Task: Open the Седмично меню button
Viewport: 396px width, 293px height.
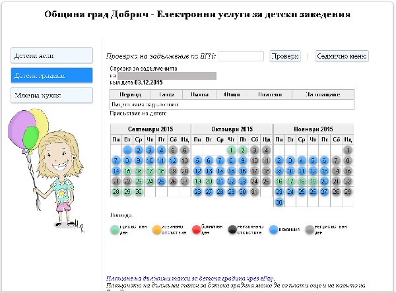Action: pyautogui.click(x=342, y=56)
